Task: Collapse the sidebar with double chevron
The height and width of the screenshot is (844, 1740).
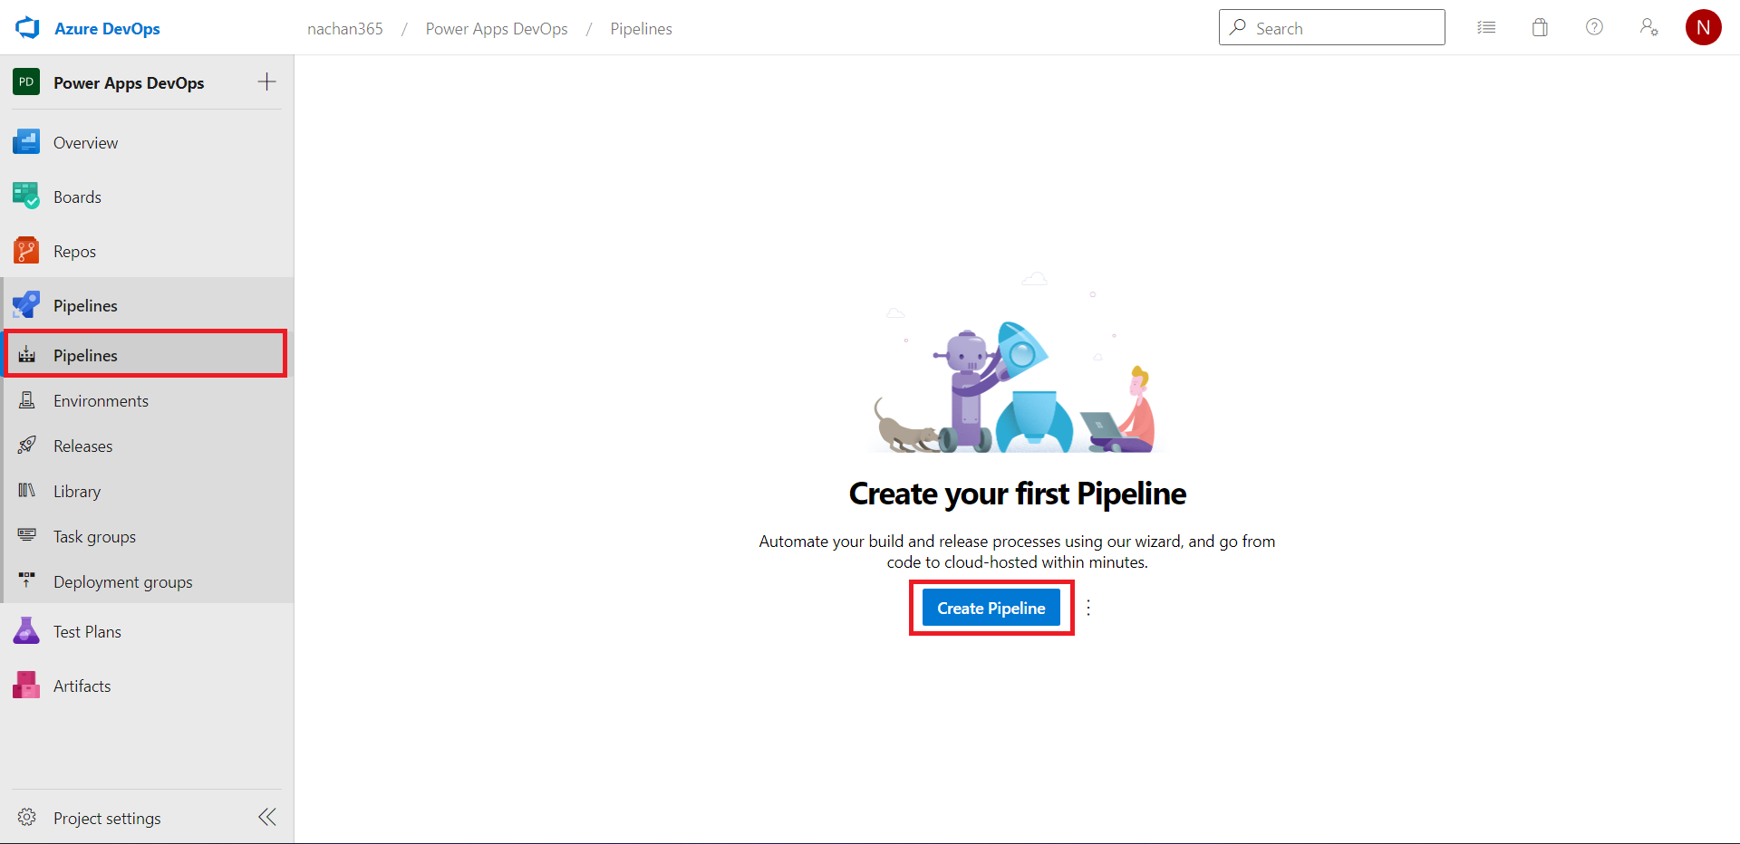Action: pyautogui.click(x=266, y=818)
